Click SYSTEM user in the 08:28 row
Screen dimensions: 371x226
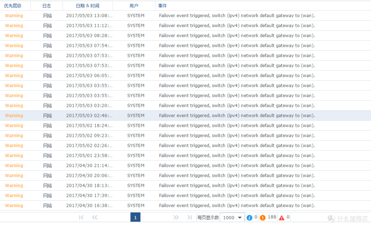136,36
